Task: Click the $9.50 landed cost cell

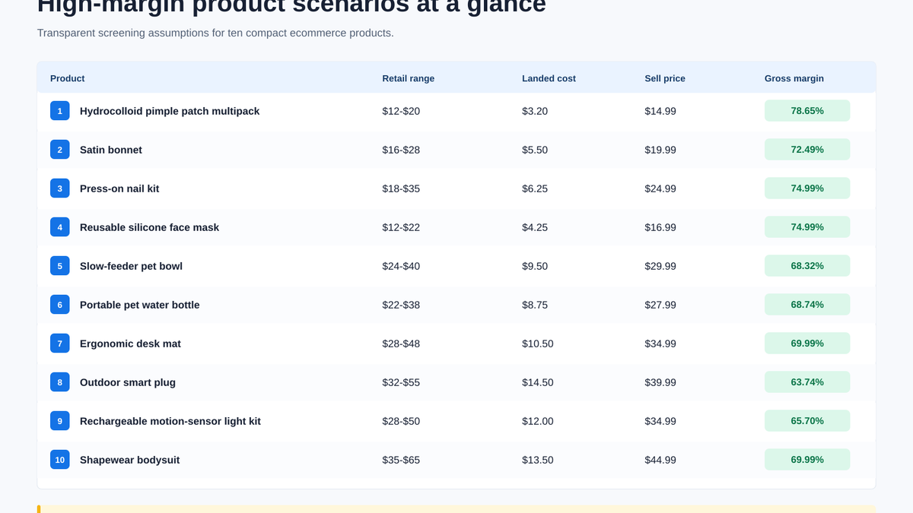Action: [x=535, y=266]
